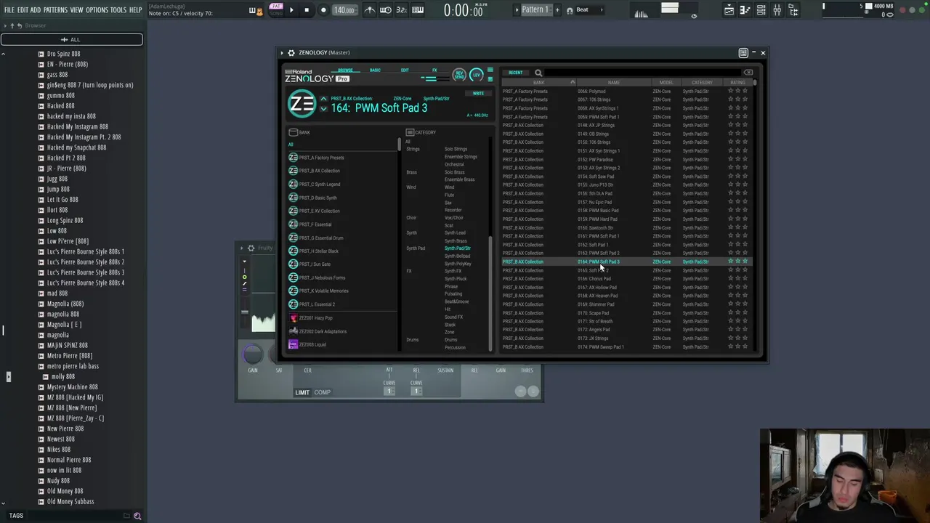Open the Piano roll view icon
This screenshot has height=523, width=930.
coord(745,9)
